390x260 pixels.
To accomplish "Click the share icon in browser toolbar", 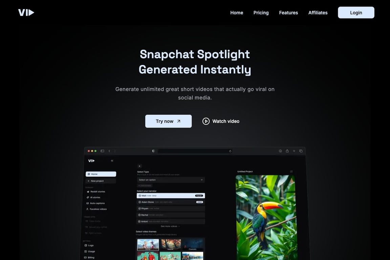I will [x=287, y=151].
